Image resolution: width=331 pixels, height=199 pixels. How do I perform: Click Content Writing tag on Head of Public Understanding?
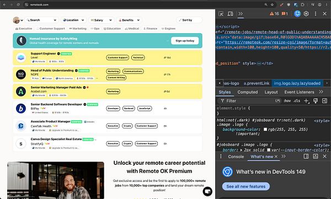(x=116, y=78)
